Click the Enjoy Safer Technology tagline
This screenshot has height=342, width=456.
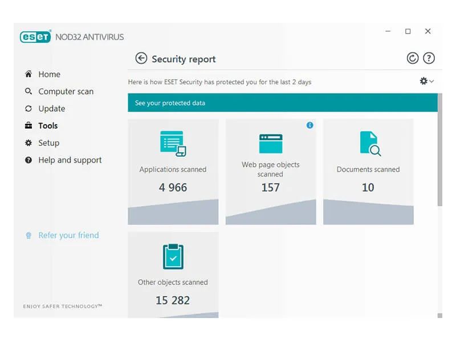63,306
